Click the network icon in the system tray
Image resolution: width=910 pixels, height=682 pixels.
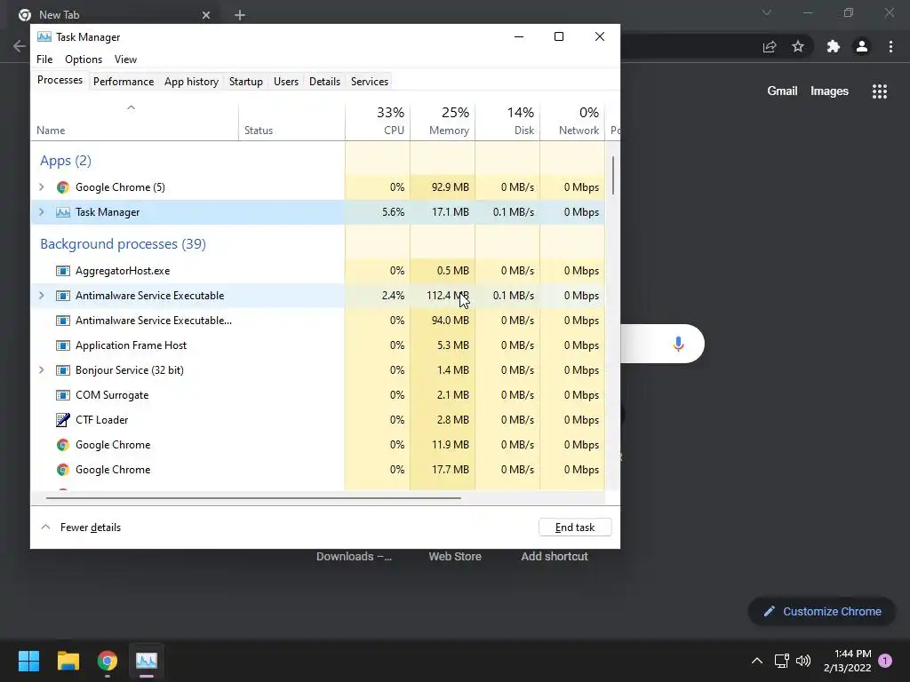click(x=781, y=661)
